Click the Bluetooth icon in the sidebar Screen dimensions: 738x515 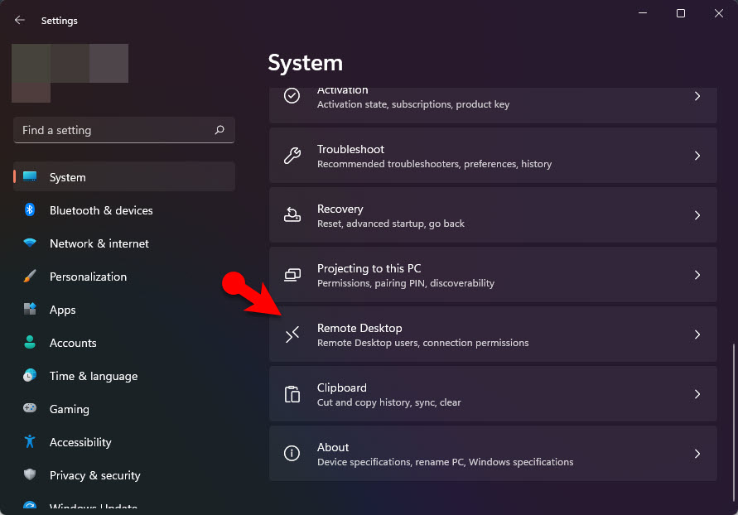click(x=30, y=209)
